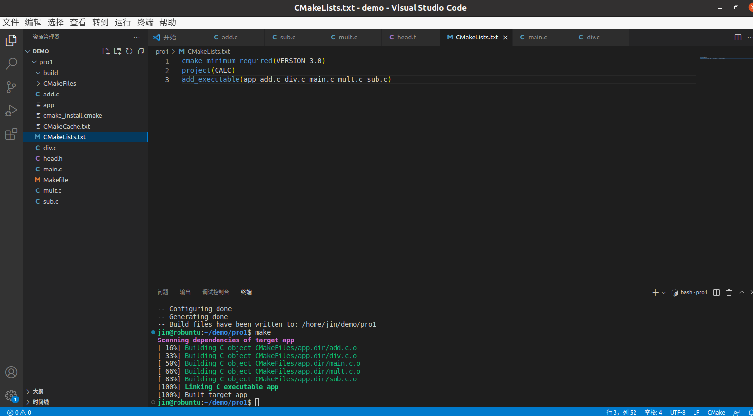Switch to the main.c editor tab
Screen dimensions: 753x416
coord(541,37)
